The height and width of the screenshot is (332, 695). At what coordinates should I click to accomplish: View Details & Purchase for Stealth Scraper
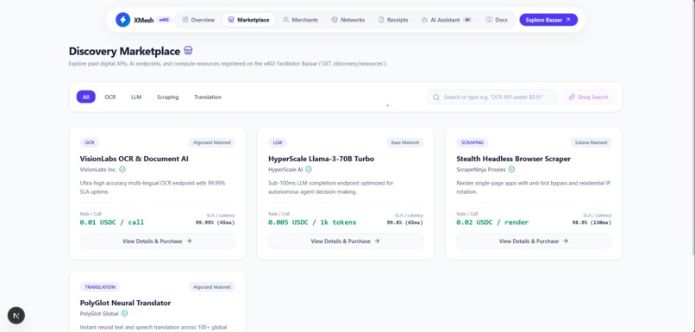[x=534, y=241]
